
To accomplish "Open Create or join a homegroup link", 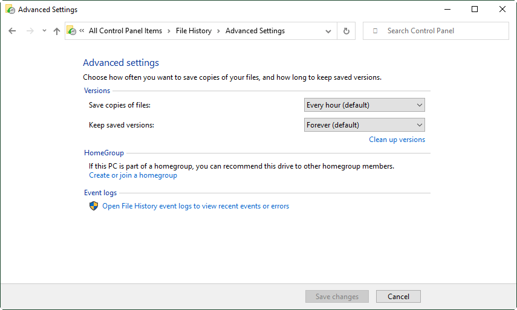I will (x=133, y=175).
